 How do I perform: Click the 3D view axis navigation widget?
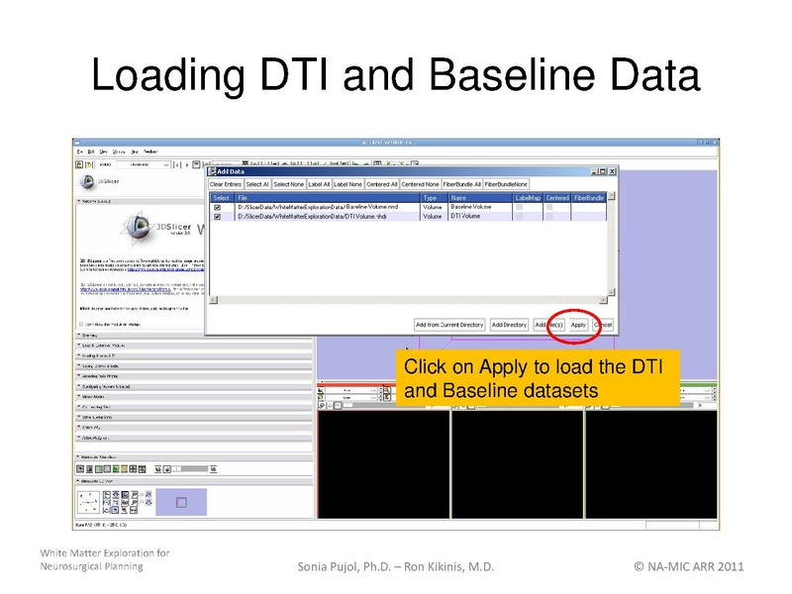pyautogui.click(x=89, y=503)
